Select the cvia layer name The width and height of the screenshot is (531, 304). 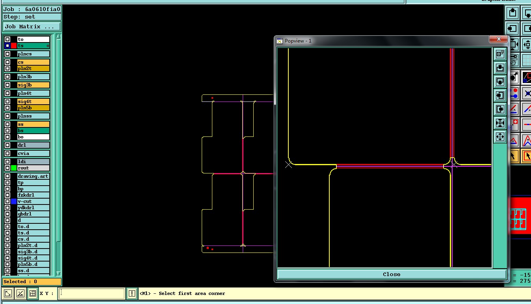click(x=33, y=153)
